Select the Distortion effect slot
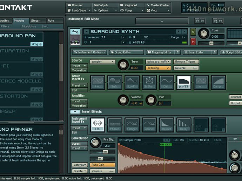 pyautogui.click(x=167, y=82)
